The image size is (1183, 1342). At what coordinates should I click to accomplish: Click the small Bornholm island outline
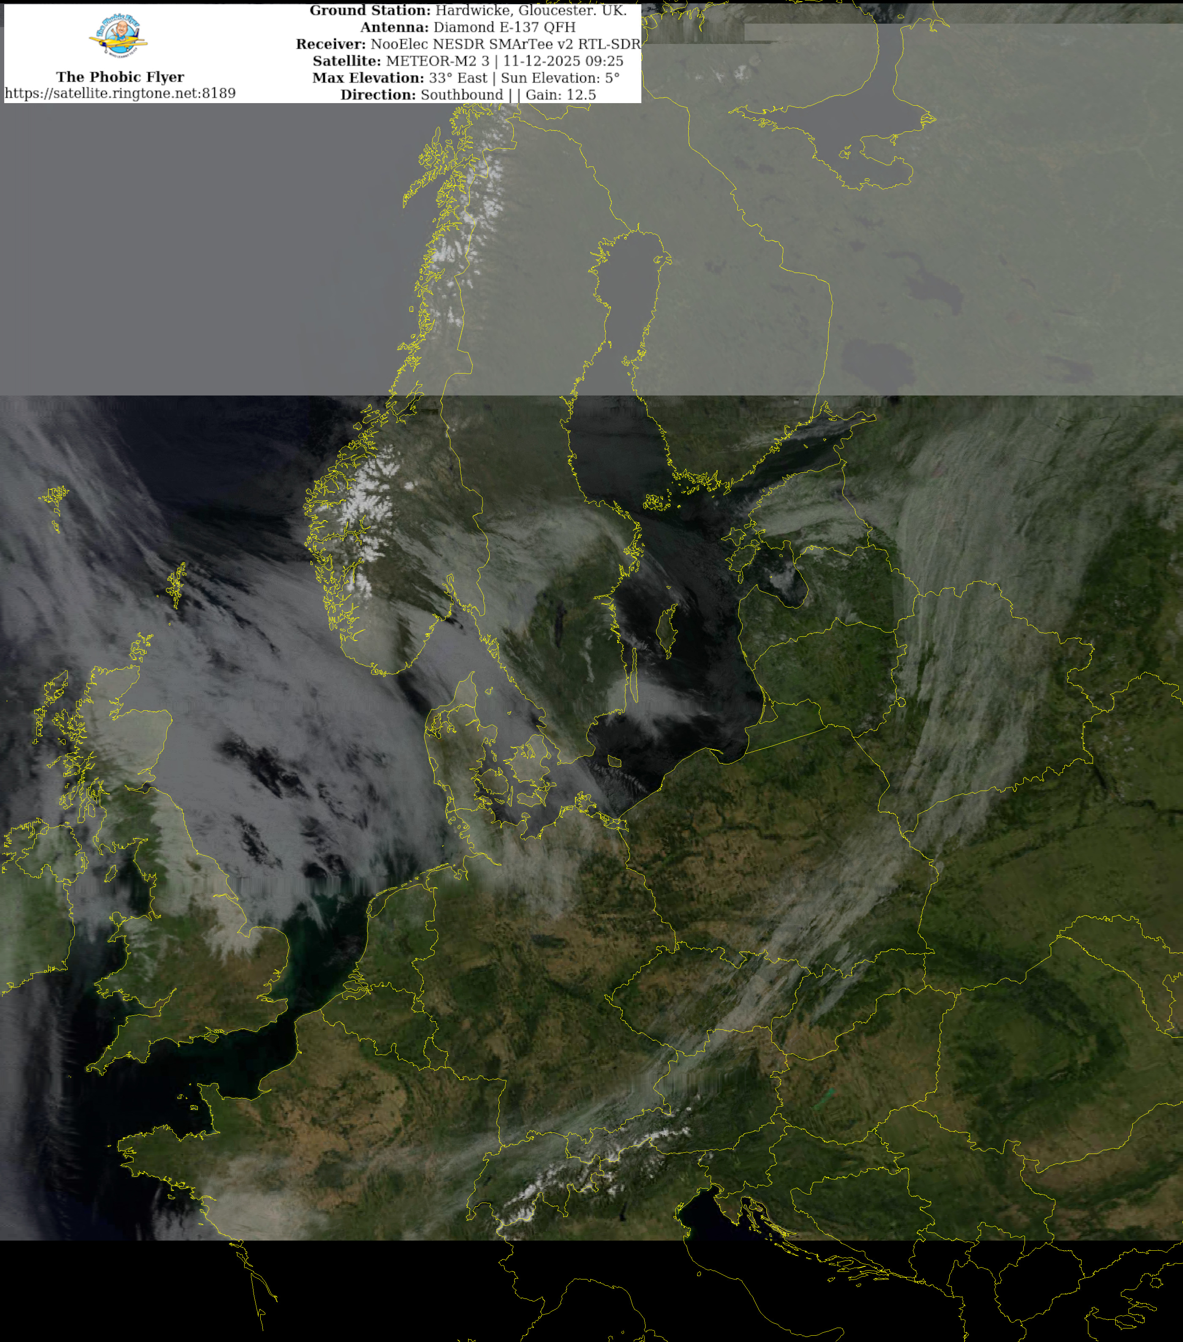[x=614, y=761]
